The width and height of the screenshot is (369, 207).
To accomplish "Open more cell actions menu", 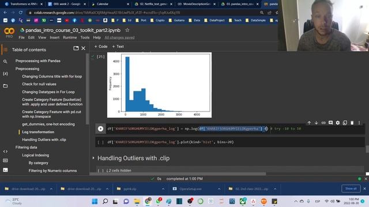I will click(359, 122).
